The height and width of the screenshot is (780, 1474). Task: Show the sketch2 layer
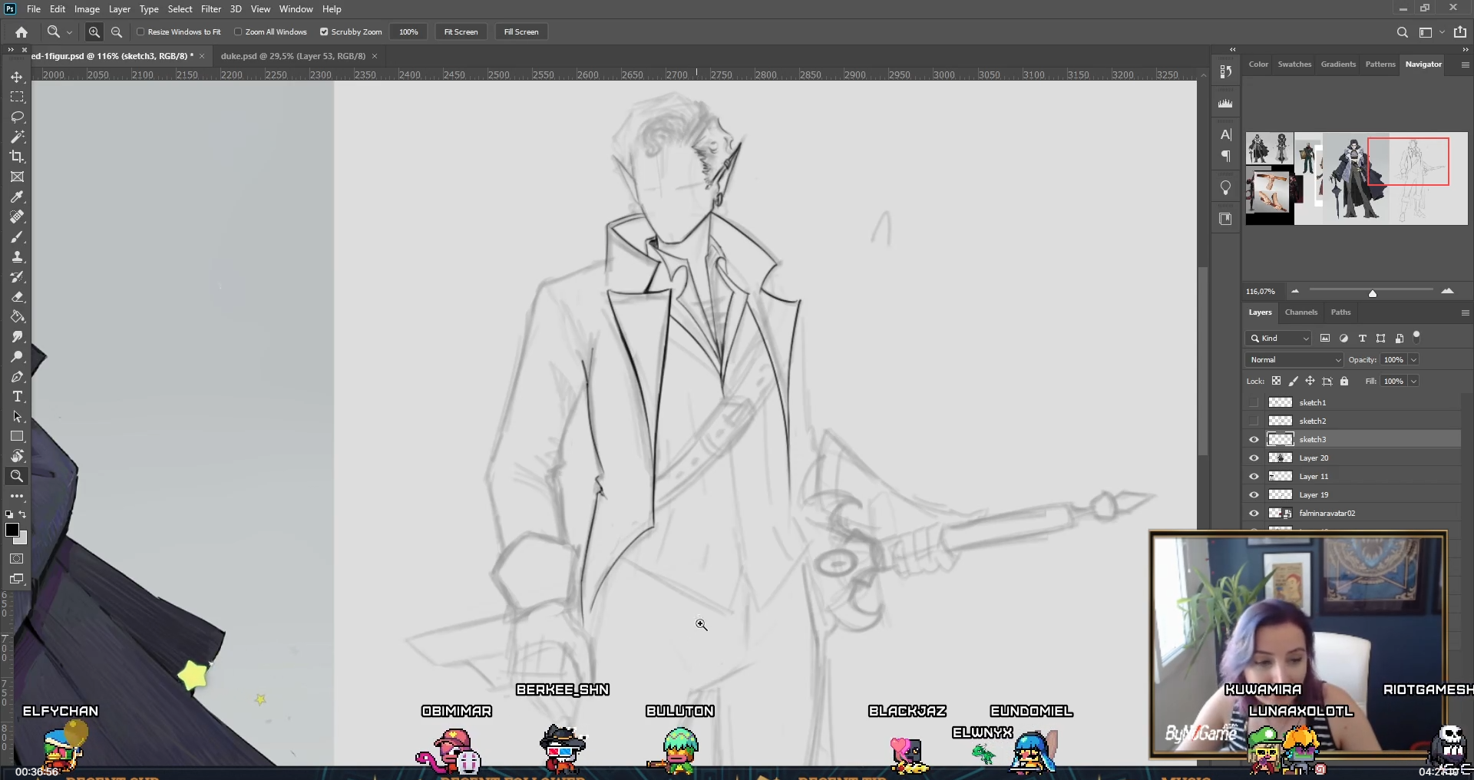(1254, 421)
